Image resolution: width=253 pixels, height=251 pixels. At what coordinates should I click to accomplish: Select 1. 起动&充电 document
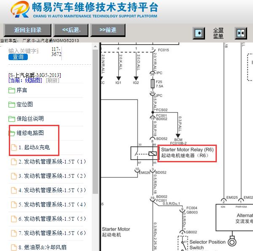pos(34,147)
